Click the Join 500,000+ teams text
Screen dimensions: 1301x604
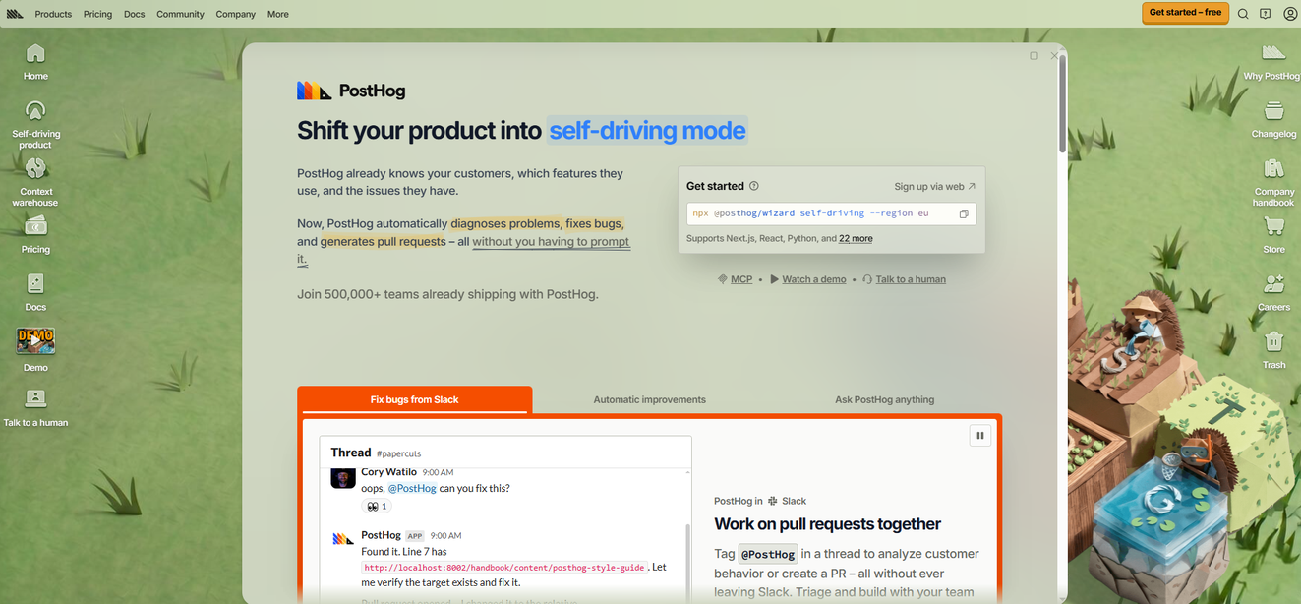[447, 294]
